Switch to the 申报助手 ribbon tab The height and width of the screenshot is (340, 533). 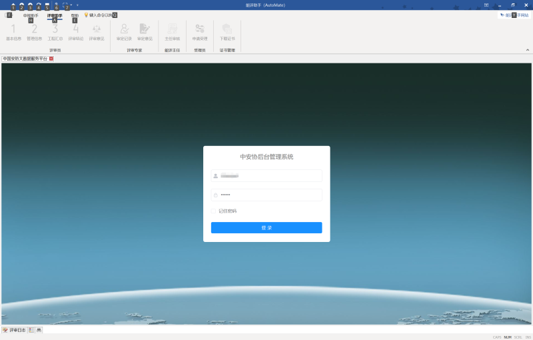click(x=31, y=15)
